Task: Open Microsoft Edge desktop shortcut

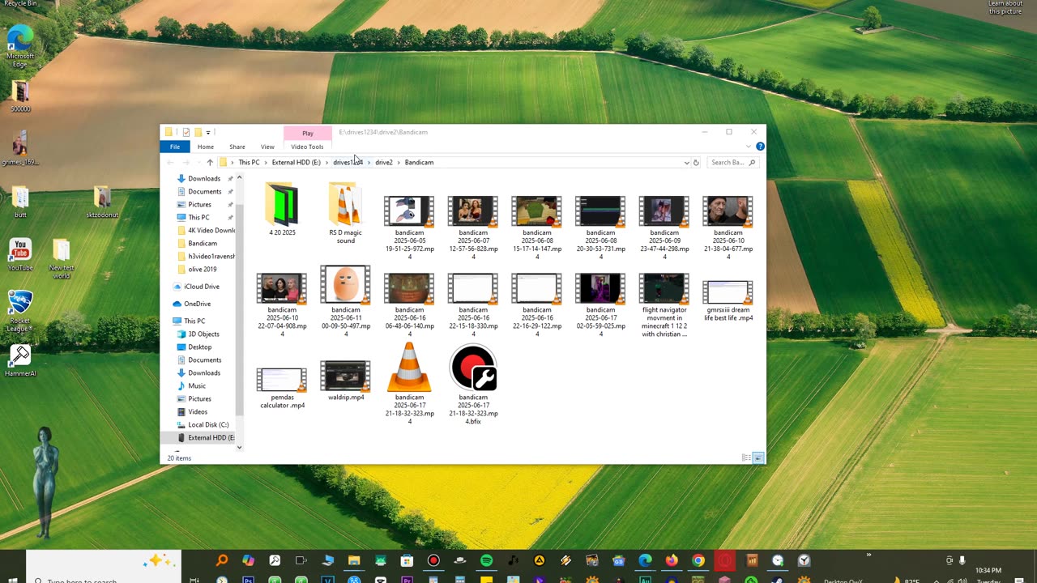Action: tap(20, 47)
